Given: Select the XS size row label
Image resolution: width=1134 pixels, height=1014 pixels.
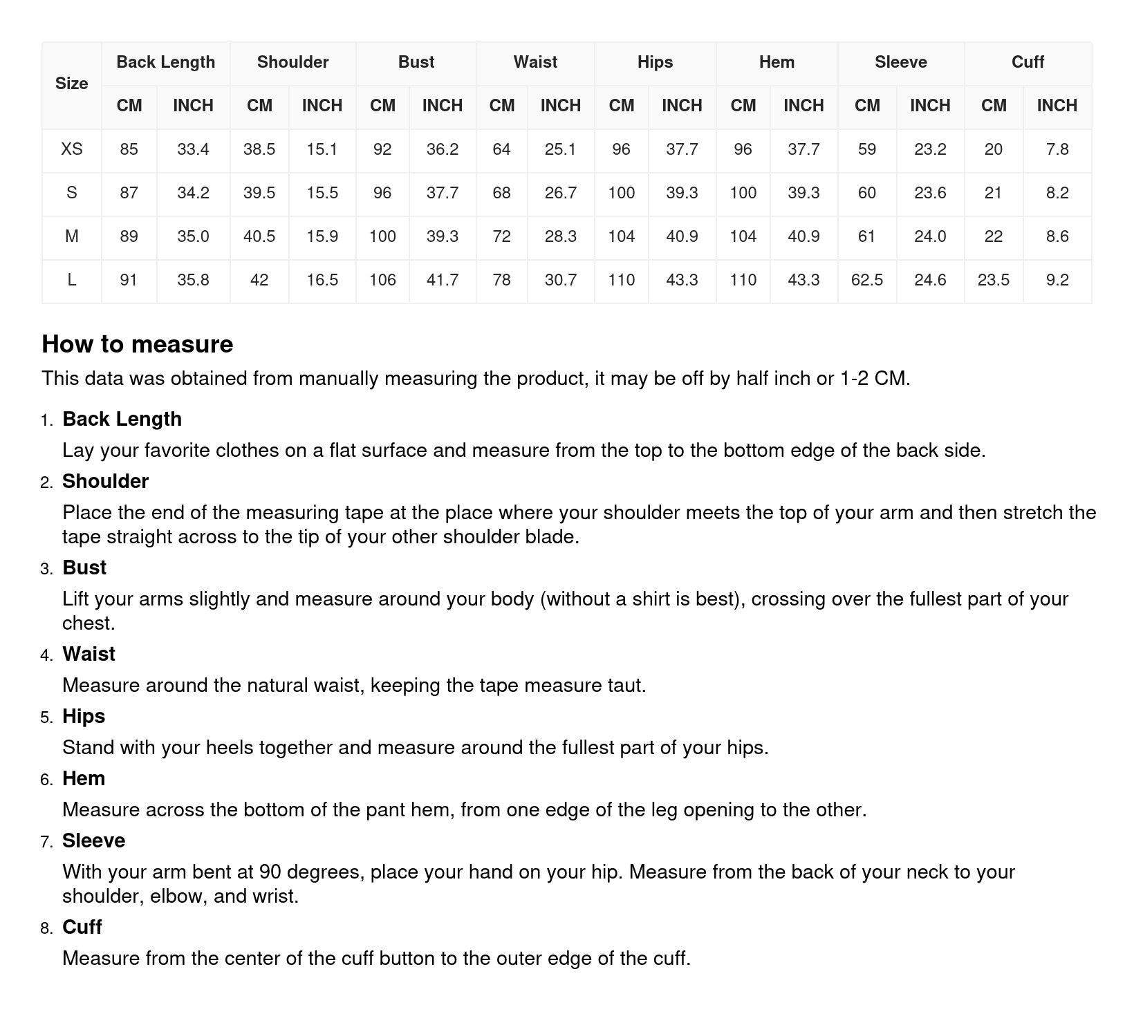Looking at the screenshot, I should click(x=72, y=149).
